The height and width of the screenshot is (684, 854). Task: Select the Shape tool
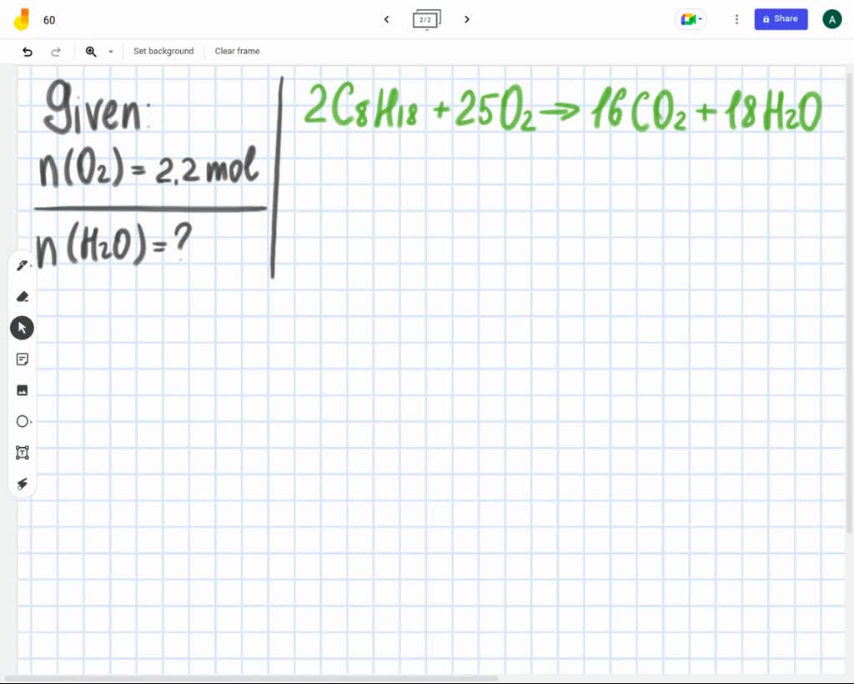click(x=22, y=421)
